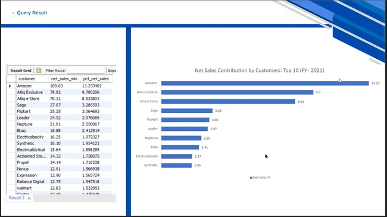Select the Acclaimed Sto... customer cell
The height and width of the screenshot is (217, 387).
click(x=32, y=156)
